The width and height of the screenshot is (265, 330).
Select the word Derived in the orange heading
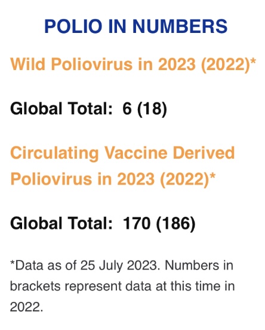coord(204,153)
